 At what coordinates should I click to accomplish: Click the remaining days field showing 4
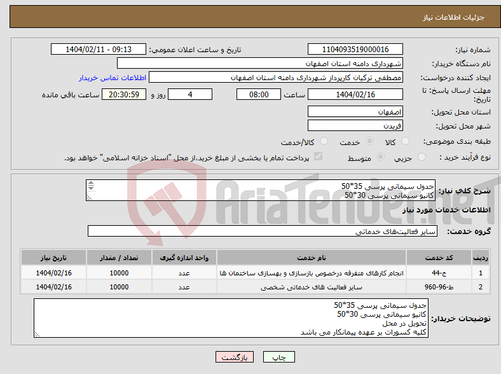pos(190,94)
